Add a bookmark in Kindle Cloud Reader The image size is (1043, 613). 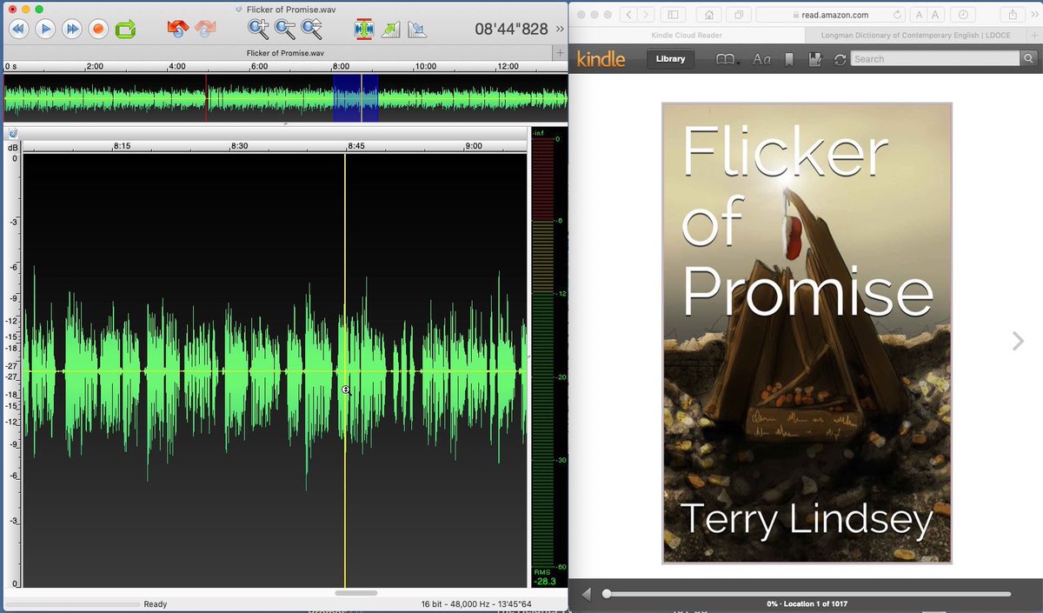click(x=790, y=59)
